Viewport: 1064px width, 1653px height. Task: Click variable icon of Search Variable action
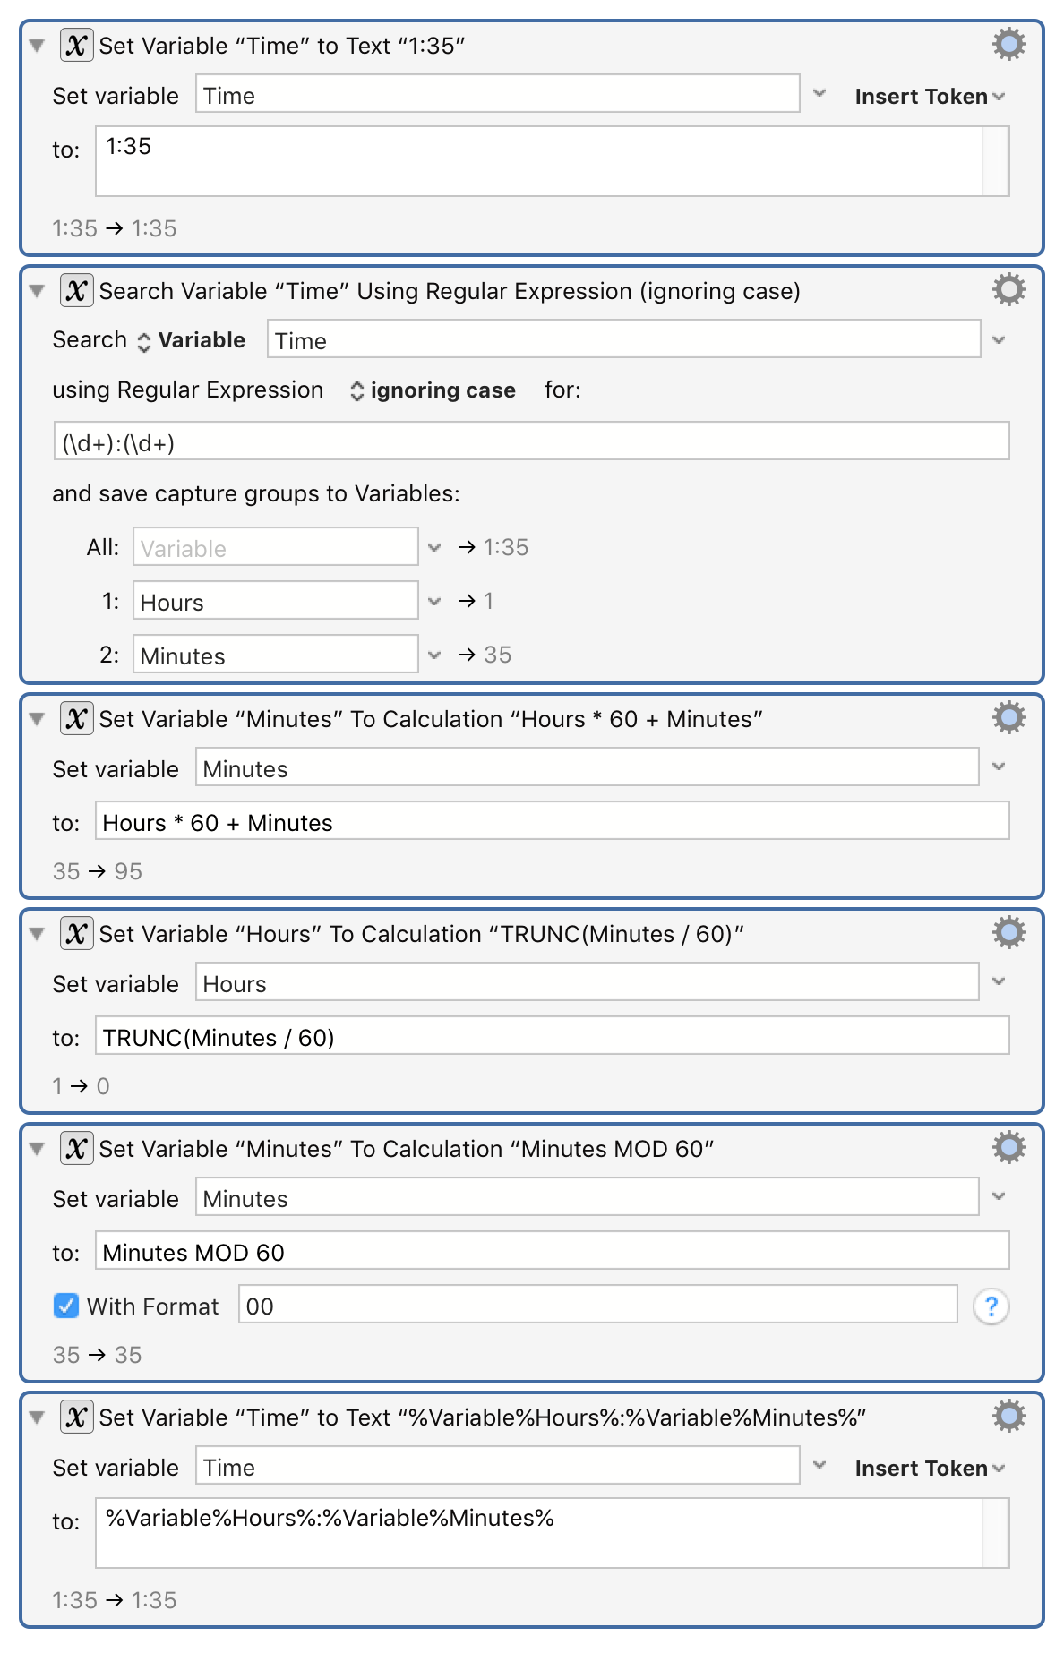(76, 290)
